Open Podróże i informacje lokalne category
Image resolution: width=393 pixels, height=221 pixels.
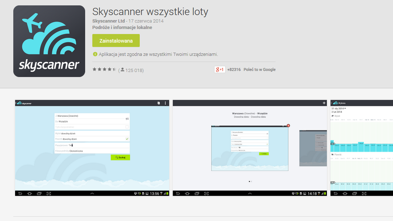122,27
